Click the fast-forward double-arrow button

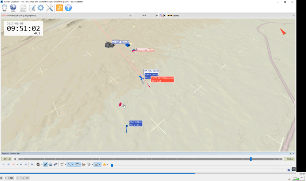point(21,164)
